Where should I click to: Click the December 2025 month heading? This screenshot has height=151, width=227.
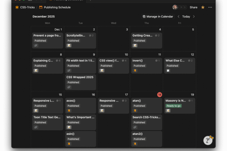point(44,17)
